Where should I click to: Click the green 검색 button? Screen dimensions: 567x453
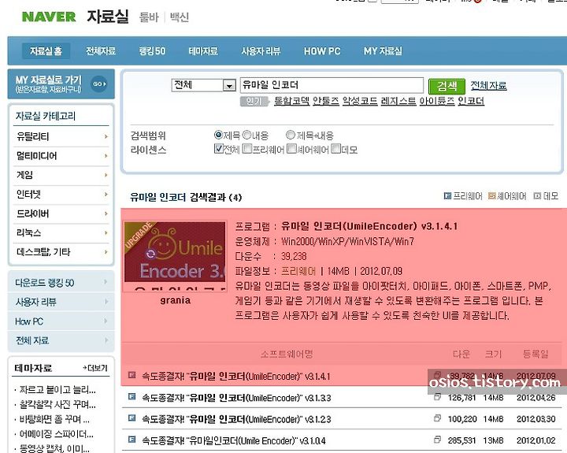click(x=447, y=86)
